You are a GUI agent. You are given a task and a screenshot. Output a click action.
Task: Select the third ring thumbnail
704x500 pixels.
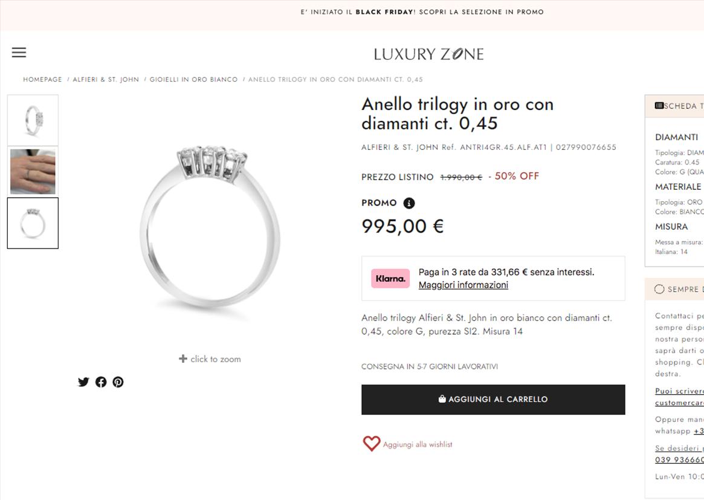[33, 223]
